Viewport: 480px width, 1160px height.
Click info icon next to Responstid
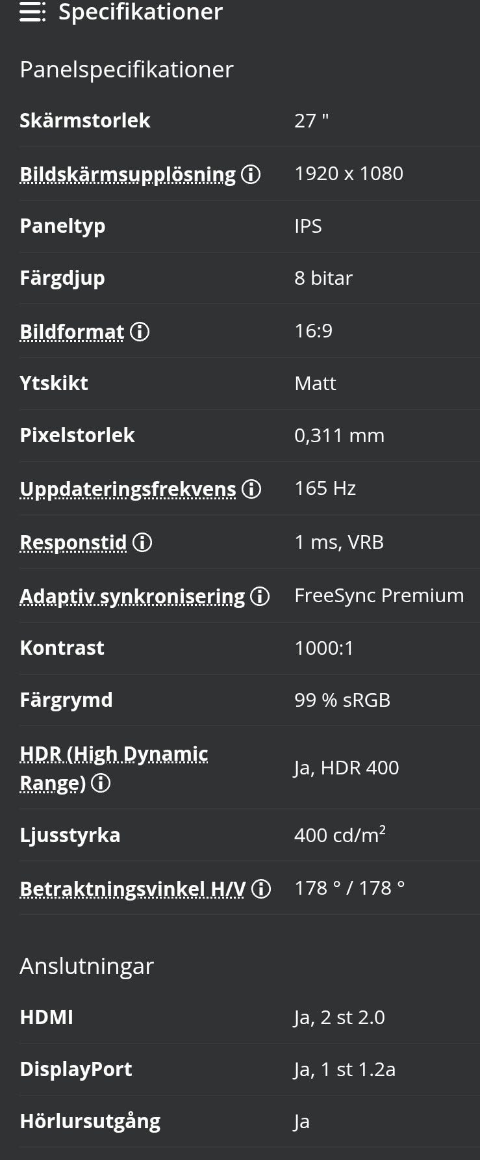pyautogui.click(x=142, y=542)
